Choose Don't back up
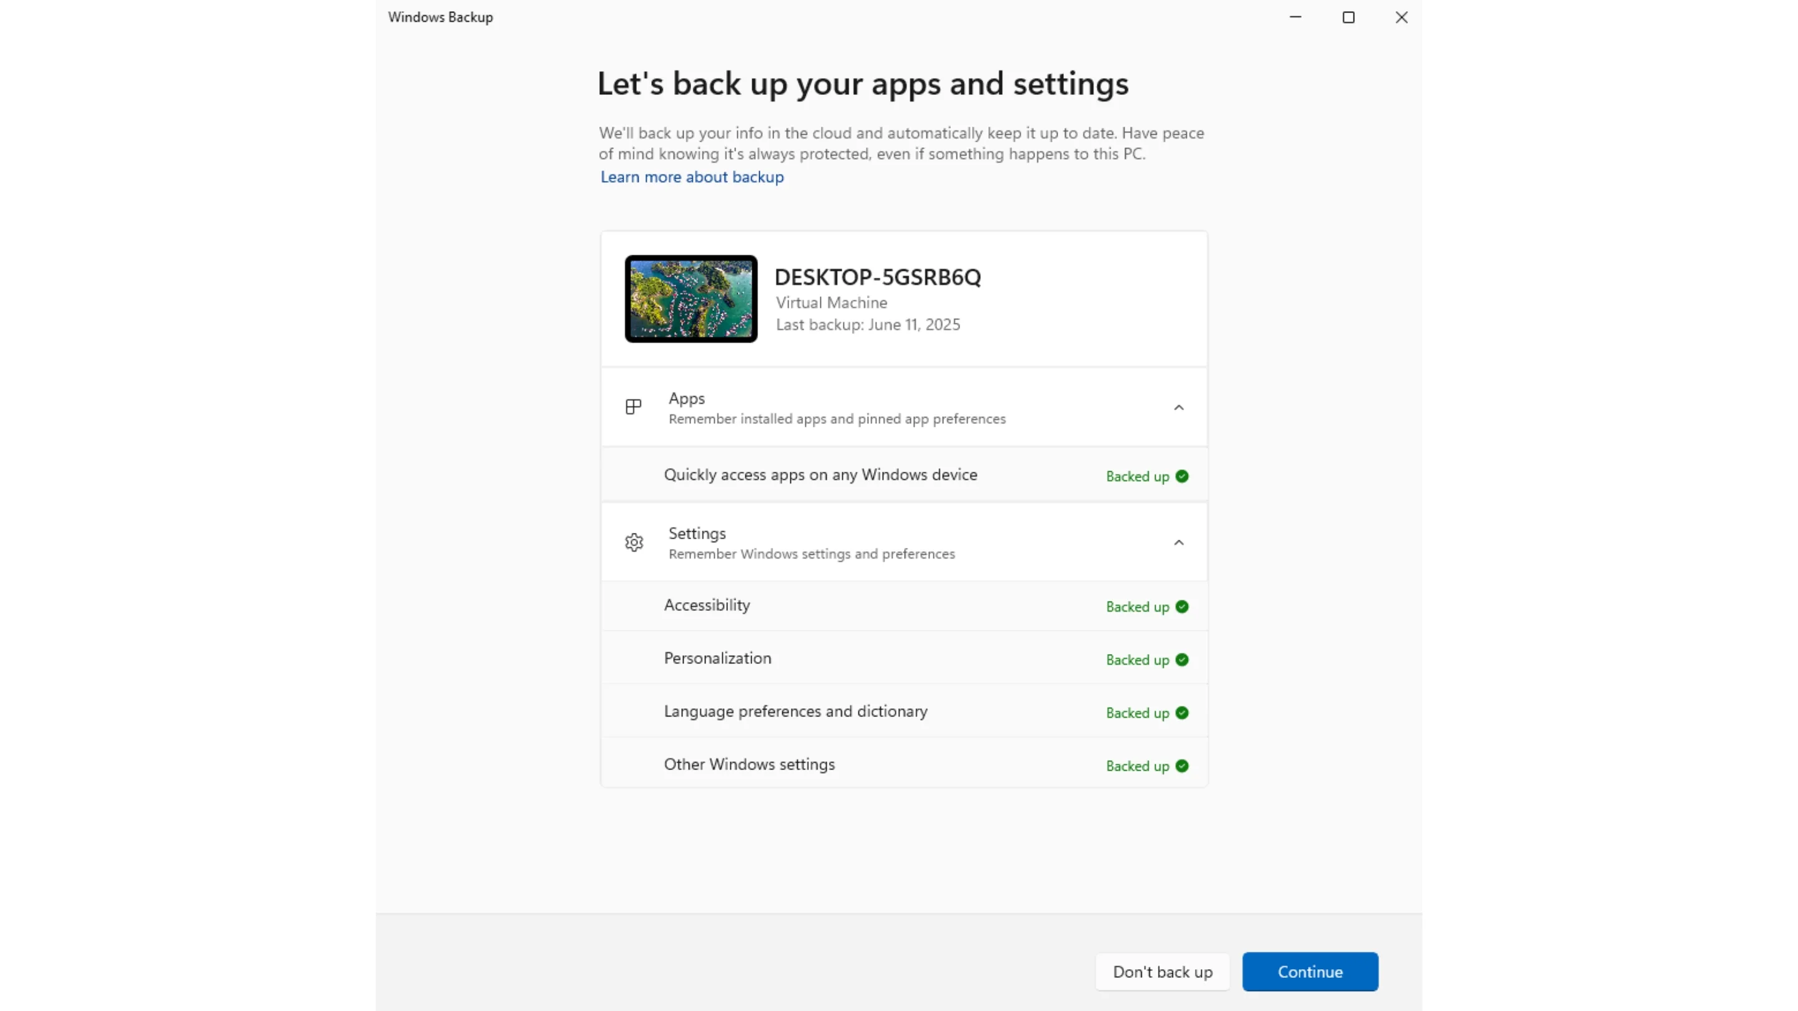The width and height of the screenshot is (1798, 1011). click(x=1162, y=971)
